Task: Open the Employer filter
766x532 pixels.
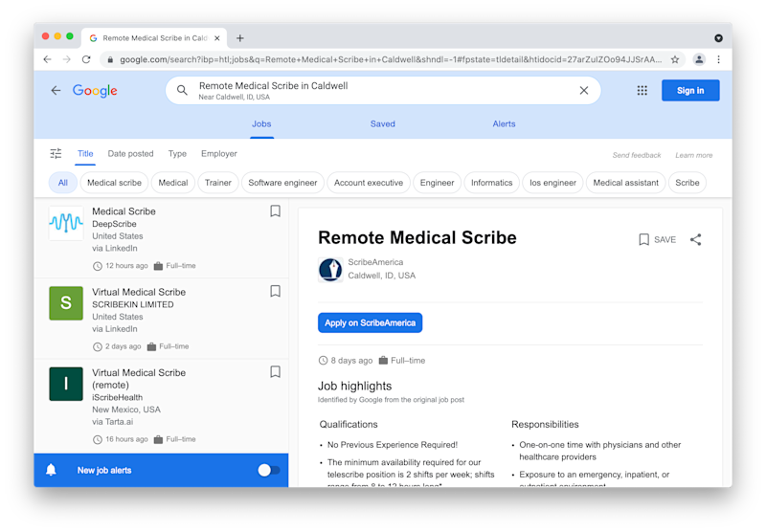Action: (x=219, y=154)
